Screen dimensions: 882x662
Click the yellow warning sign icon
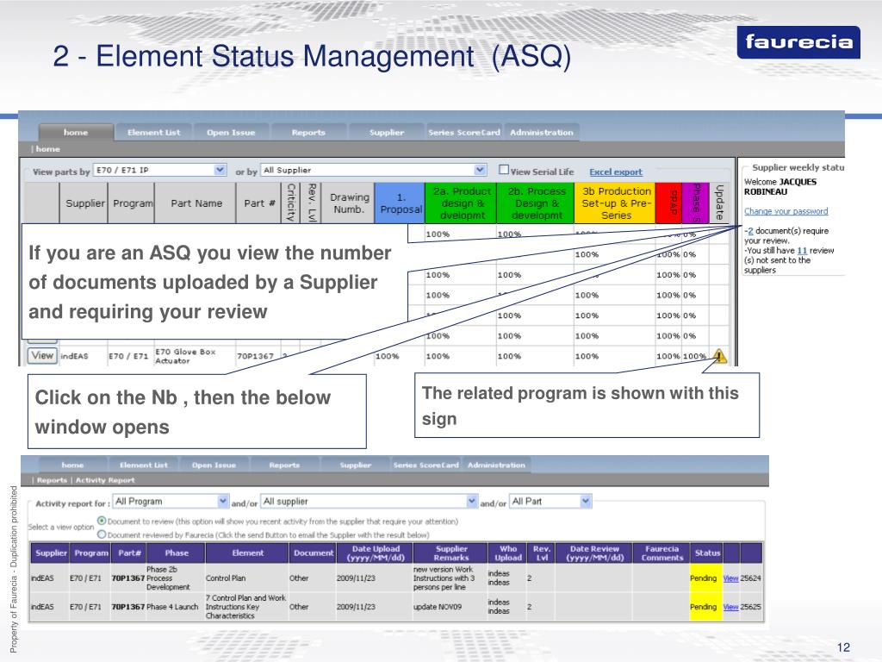point(719,356)
